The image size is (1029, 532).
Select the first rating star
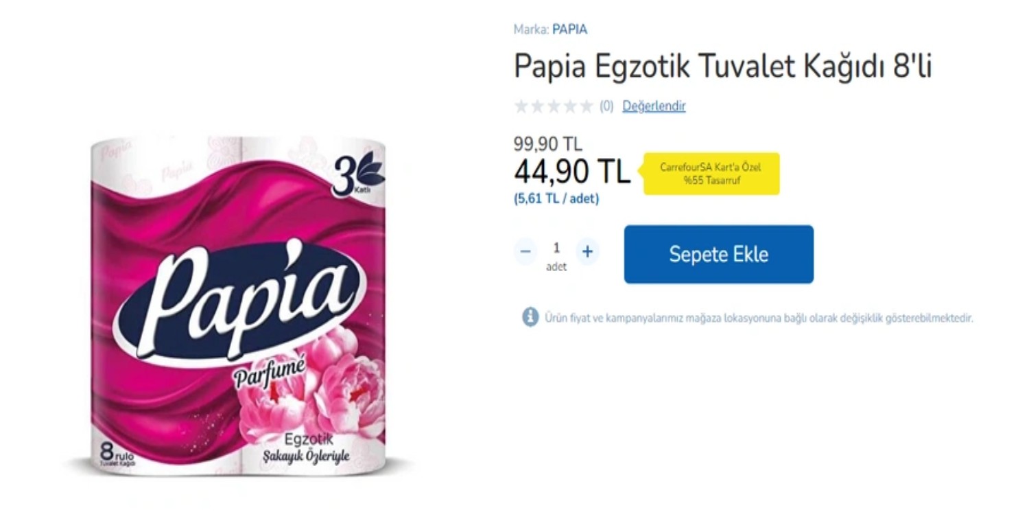click(x=520, y=106)
